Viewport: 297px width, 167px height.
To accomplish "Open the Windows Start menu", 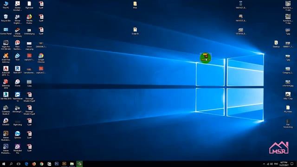I will [x=3, y=164].
